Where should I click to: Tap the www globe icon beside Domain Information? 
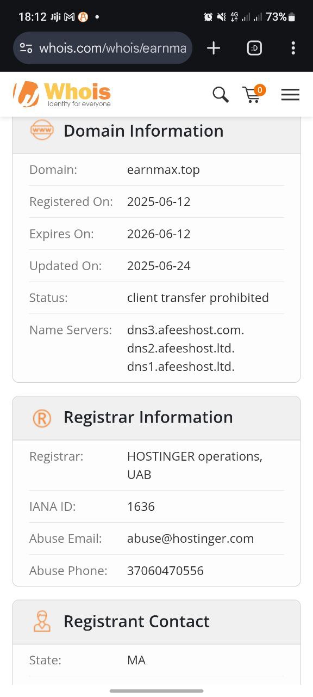[x=42, y=131]
